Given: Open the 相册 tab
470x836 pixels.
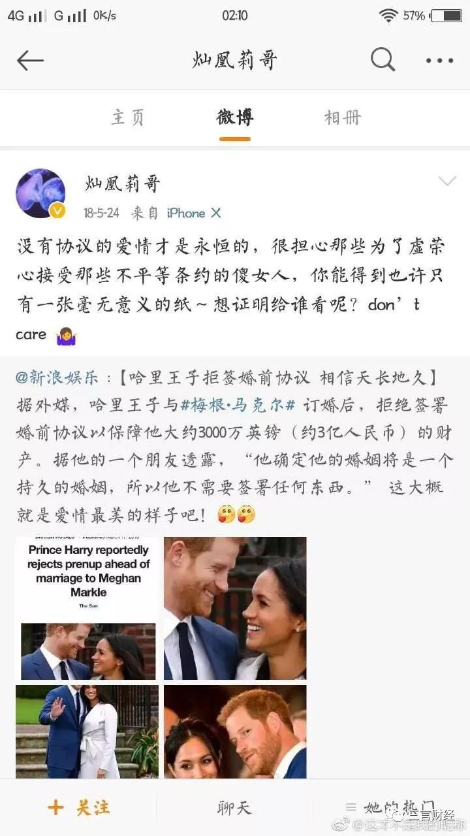Looking at the screenshot, I should [x=343, y=118].
